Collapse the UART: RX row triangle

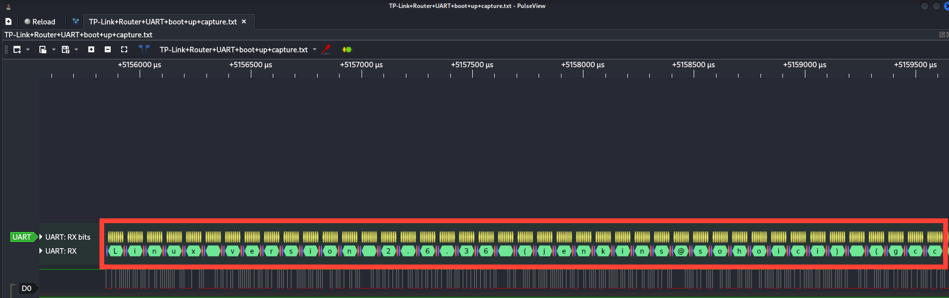click(41, 251)
